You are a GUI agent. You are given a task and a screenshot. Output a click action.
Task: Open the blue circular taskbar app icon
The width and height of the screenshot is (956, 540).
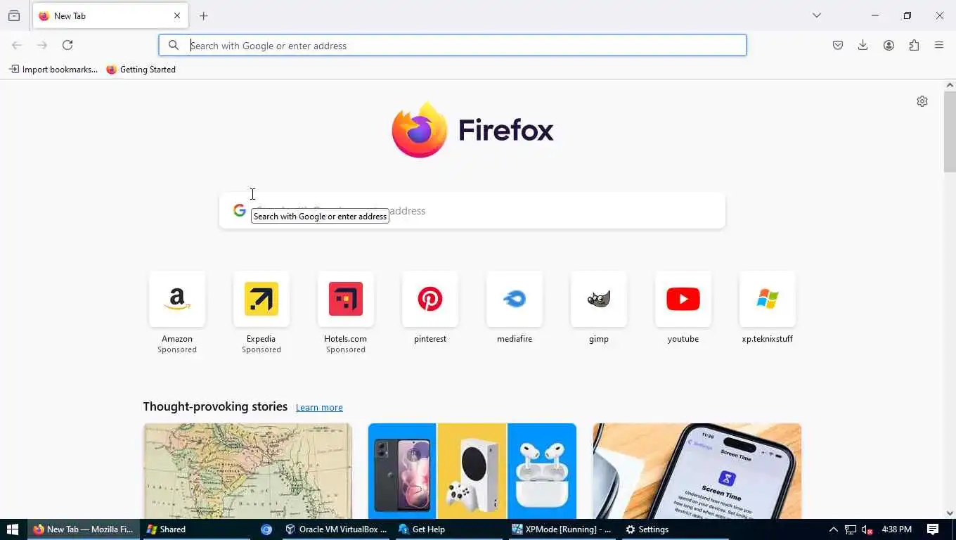point(266,529)
